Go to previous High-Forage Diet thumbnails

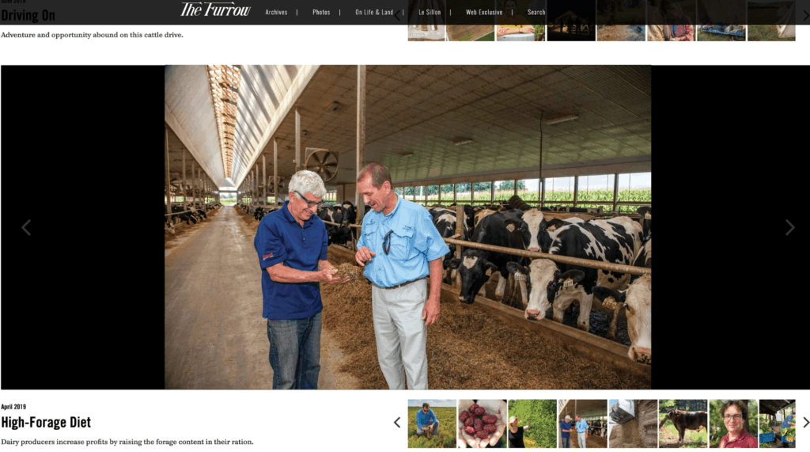pyautogui.click(x=397, y=423)
